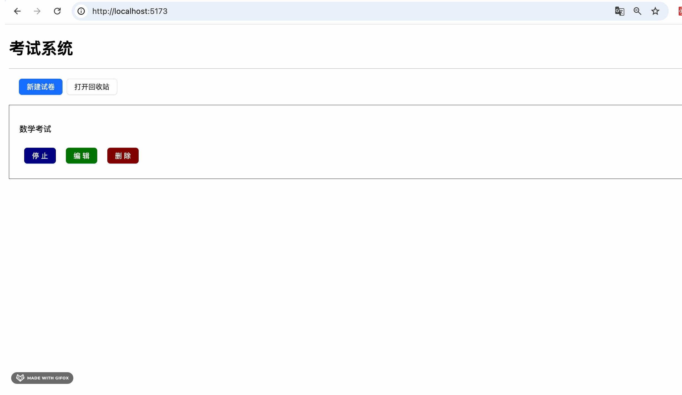Click the 考试系统 page heading
The image size is (682, 395).
coord(41,48)
